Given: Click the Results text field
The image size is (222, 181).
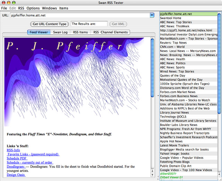Looking at the screenshot, I should point(89,24).
